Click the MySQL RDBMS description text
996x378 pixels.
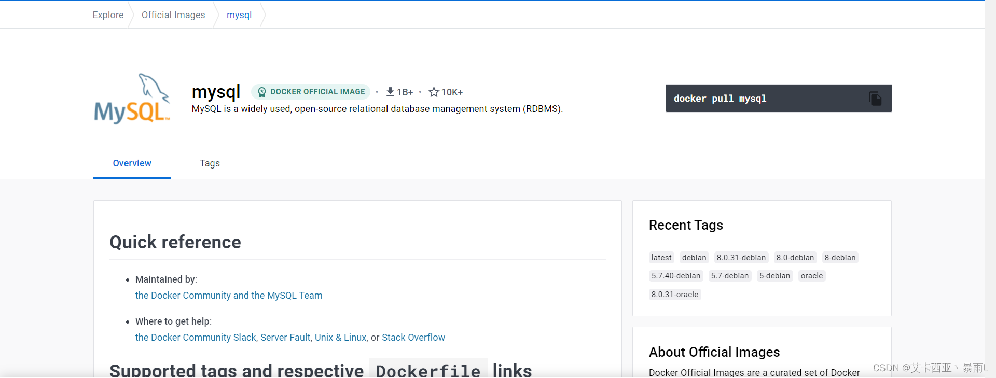tap(377, 109)
